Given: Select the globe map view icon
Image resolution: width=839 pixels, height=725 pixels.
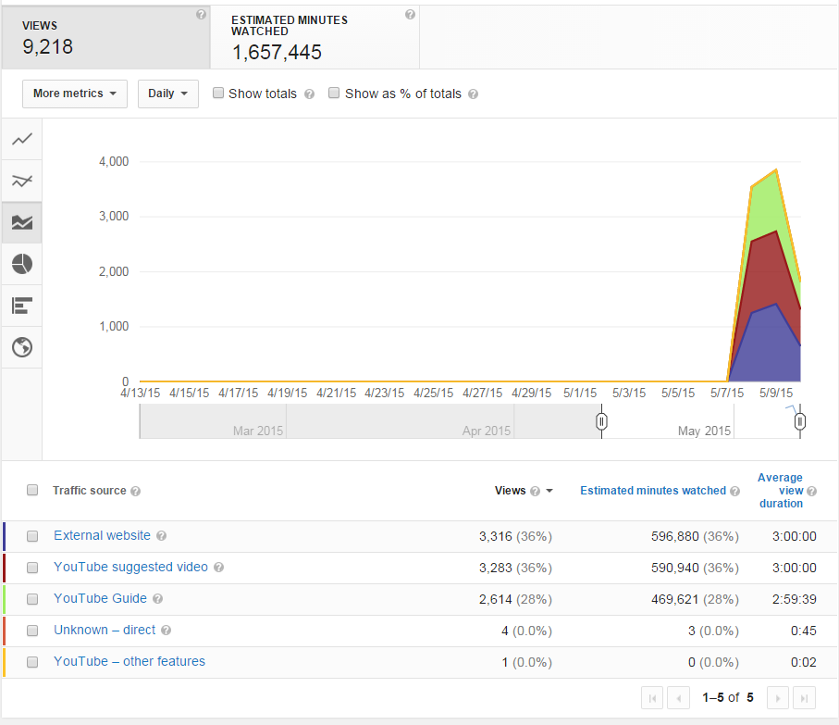Looking at the screenshot, I should 22,347.
